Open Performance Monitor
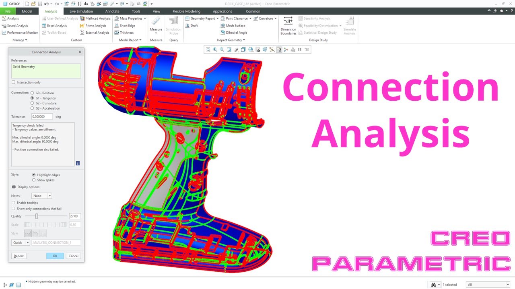515x289 pixels. 20,33
